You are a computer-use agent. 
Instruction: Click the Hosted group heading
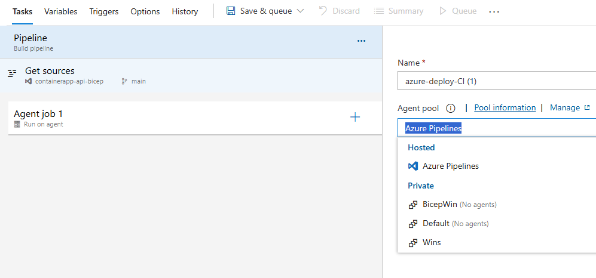coord(421,147)
